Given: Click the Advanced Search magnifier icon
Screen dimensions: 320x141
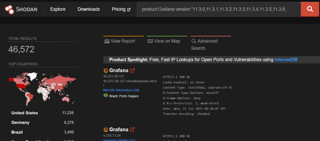Looking at the screenshot, I should (x=194, y=41).
